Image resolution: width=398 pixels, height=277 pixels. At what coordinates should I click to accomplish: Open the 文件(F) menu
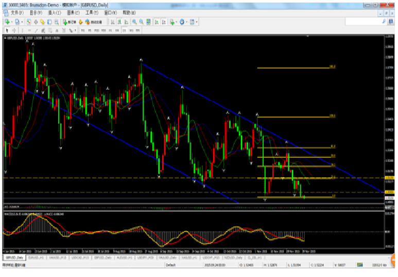pyautogui.click(x=18, y=13)
